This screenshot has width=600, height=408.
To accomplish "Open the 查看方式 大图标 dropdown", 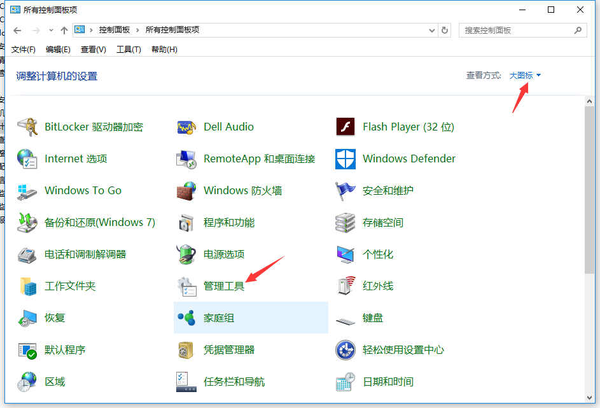I will coord(525,75).
